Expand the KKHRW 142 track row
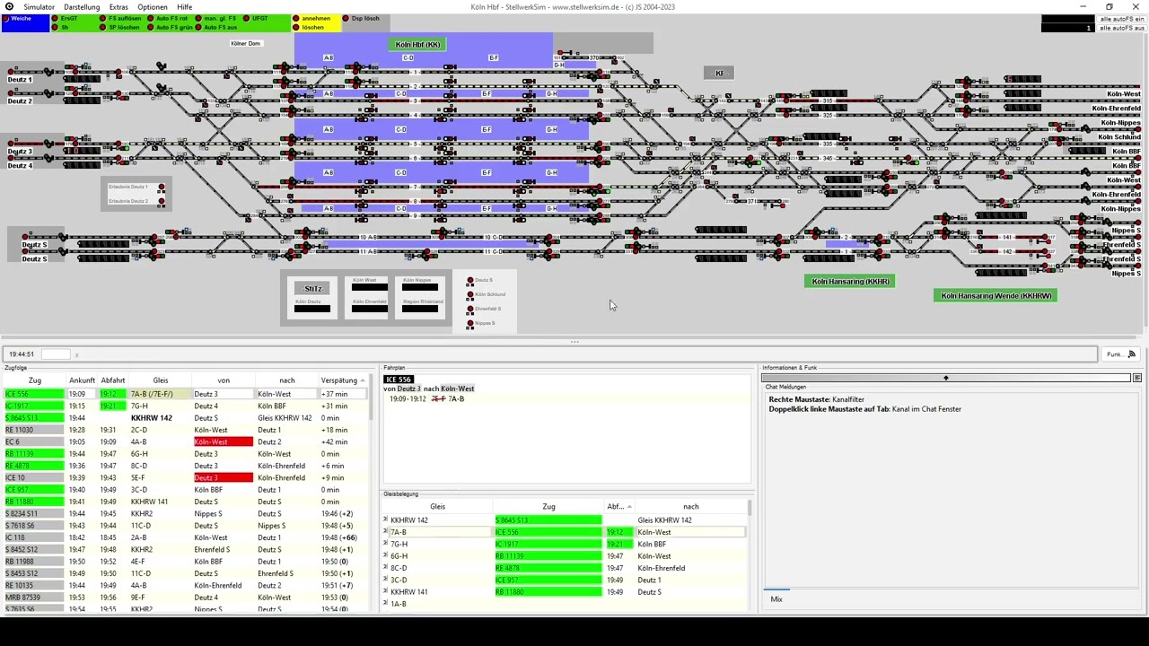Viewport: 1149px width, 646px height. [x=386, y=520]
